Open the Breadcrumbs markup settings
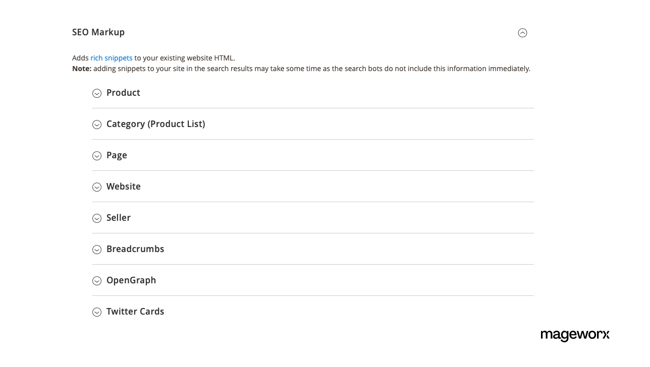The image size is (650, 367). point(135,249)
